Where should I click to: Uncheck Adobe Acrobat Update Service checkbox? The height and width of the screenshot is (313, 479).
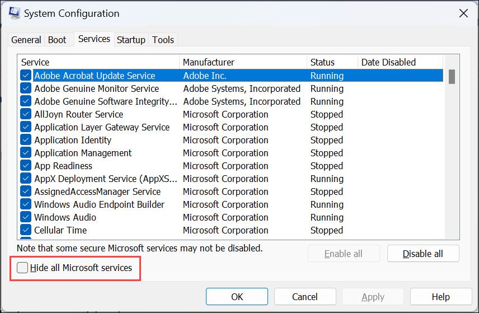point(26,75)
